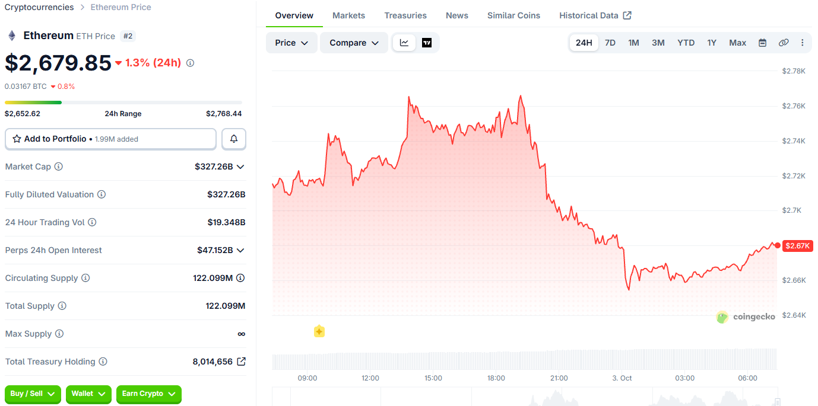Expand the Market Cap chevron

coord(240,167)
